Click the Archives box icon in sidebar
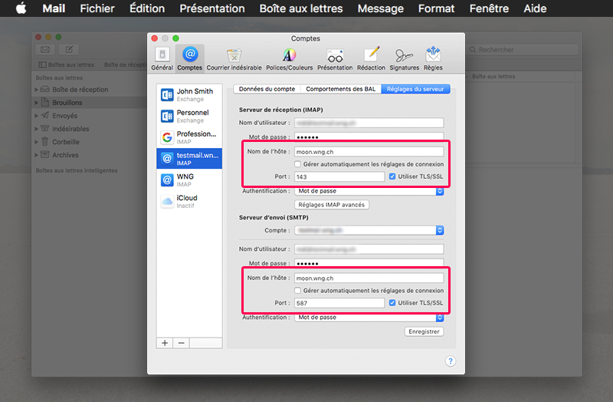The width and height of the screenshot is (613, 402). (x=45, y=155)
